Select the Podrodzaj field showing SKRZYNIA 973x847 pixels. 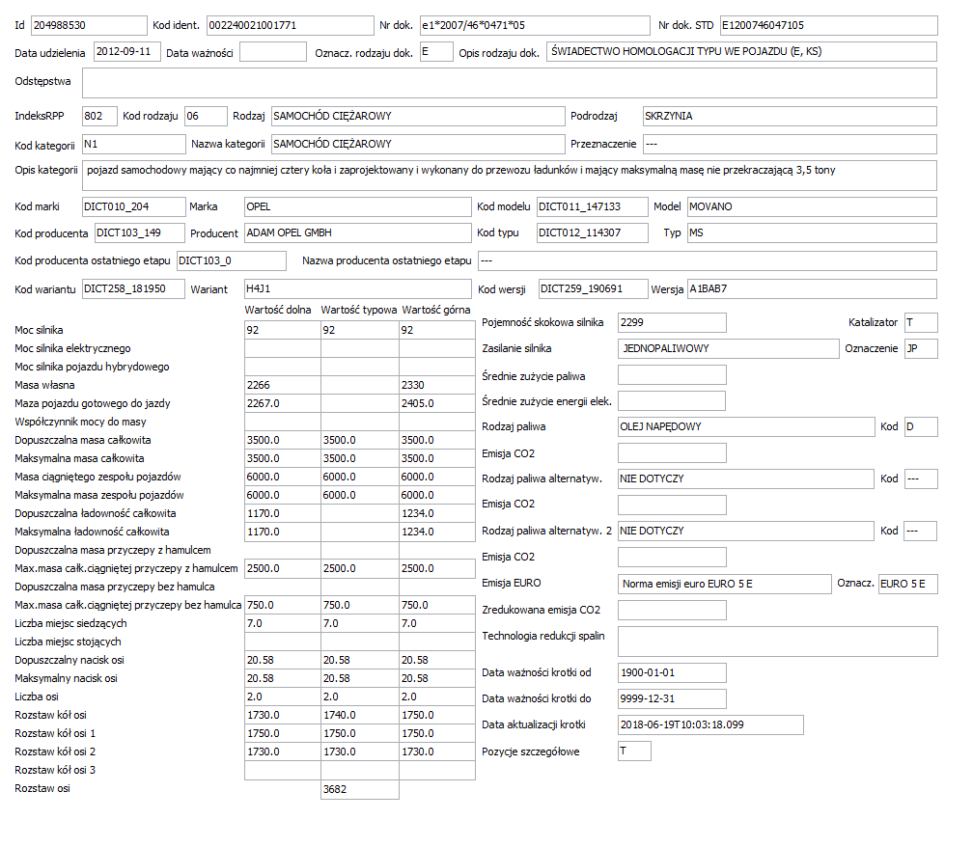point(790,116)
